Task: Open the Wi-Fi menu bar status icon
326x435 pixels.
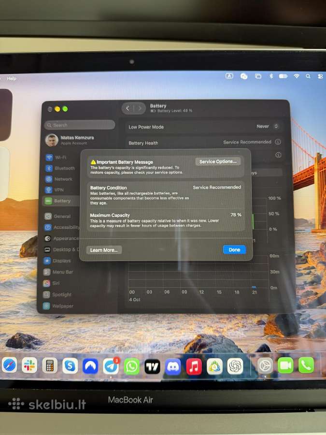Action: click(297, 76)
